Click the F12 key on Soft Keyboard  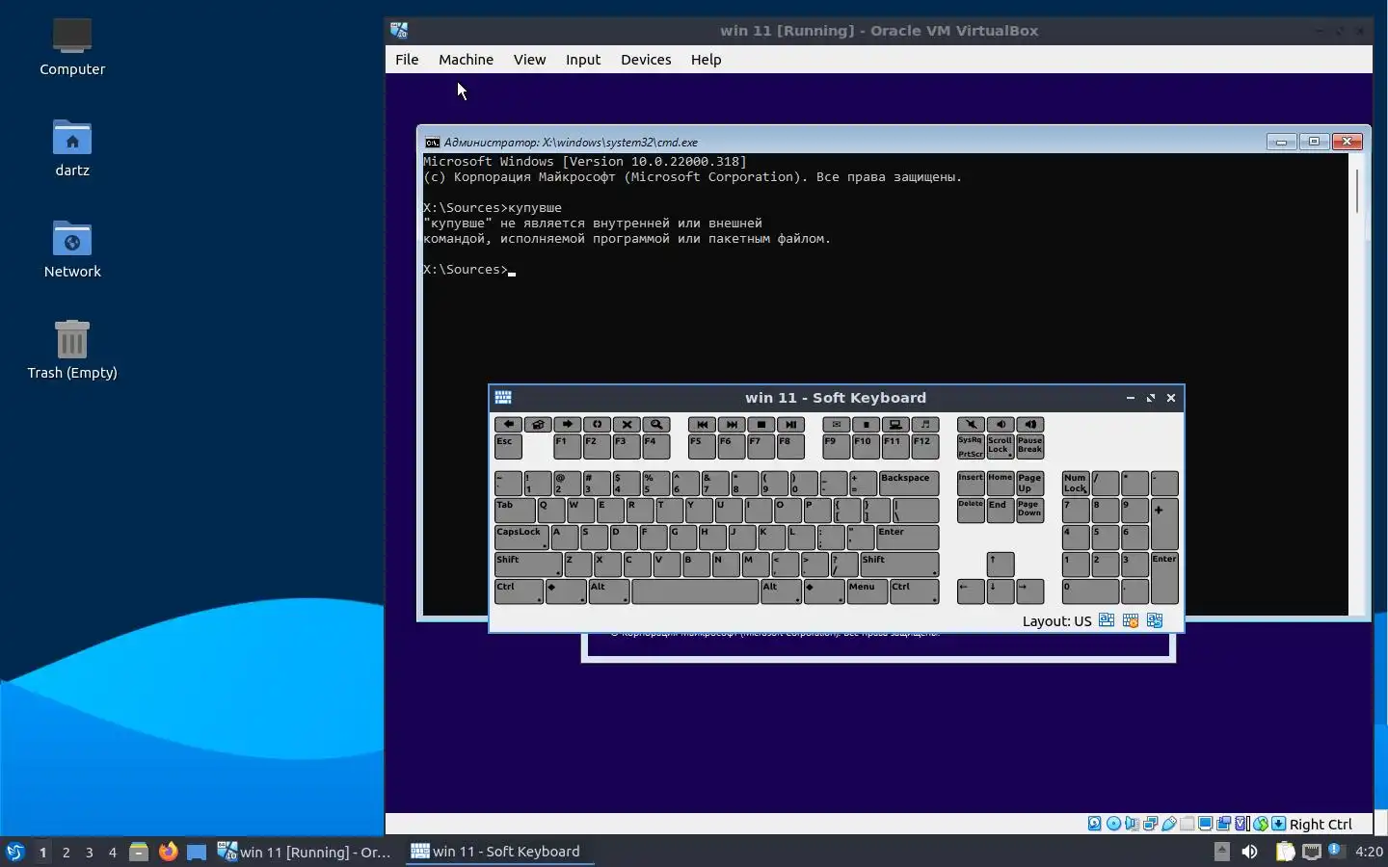(x=925, y=446)
